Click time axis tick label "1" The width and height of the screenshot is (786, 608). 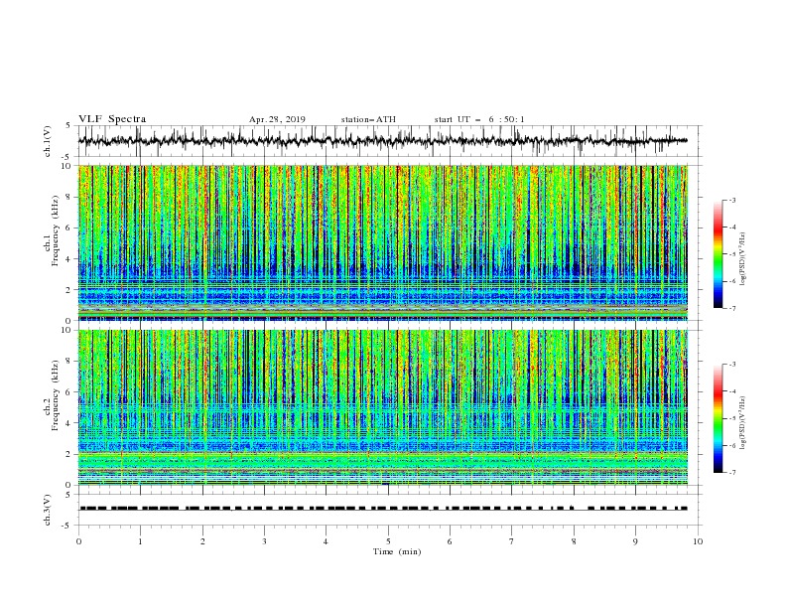(x=140, y=541)
